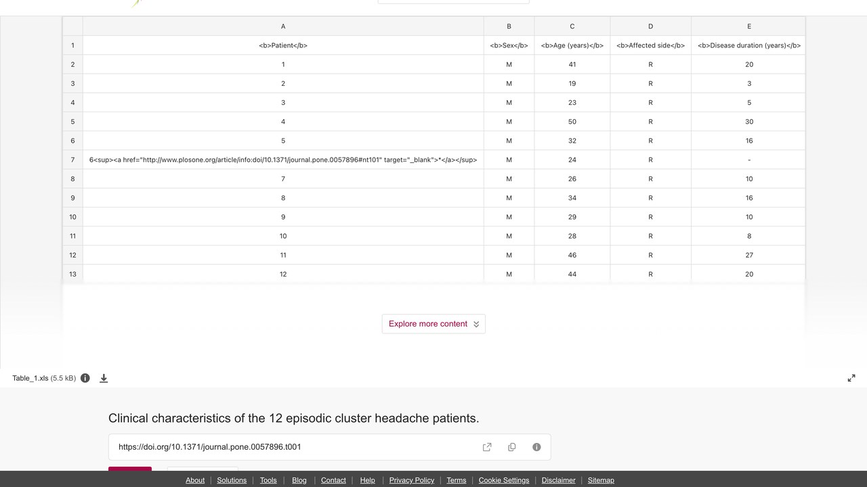Viewport: 867px width, 487px height.
Task: Open the Blog footer link
Action: pyautogui.click(x=299, y=480)
